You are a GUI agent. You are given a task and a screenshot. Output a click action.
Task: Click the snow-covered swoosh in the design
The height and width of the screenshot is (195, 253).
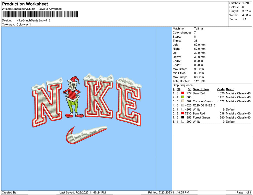point(86,135)
